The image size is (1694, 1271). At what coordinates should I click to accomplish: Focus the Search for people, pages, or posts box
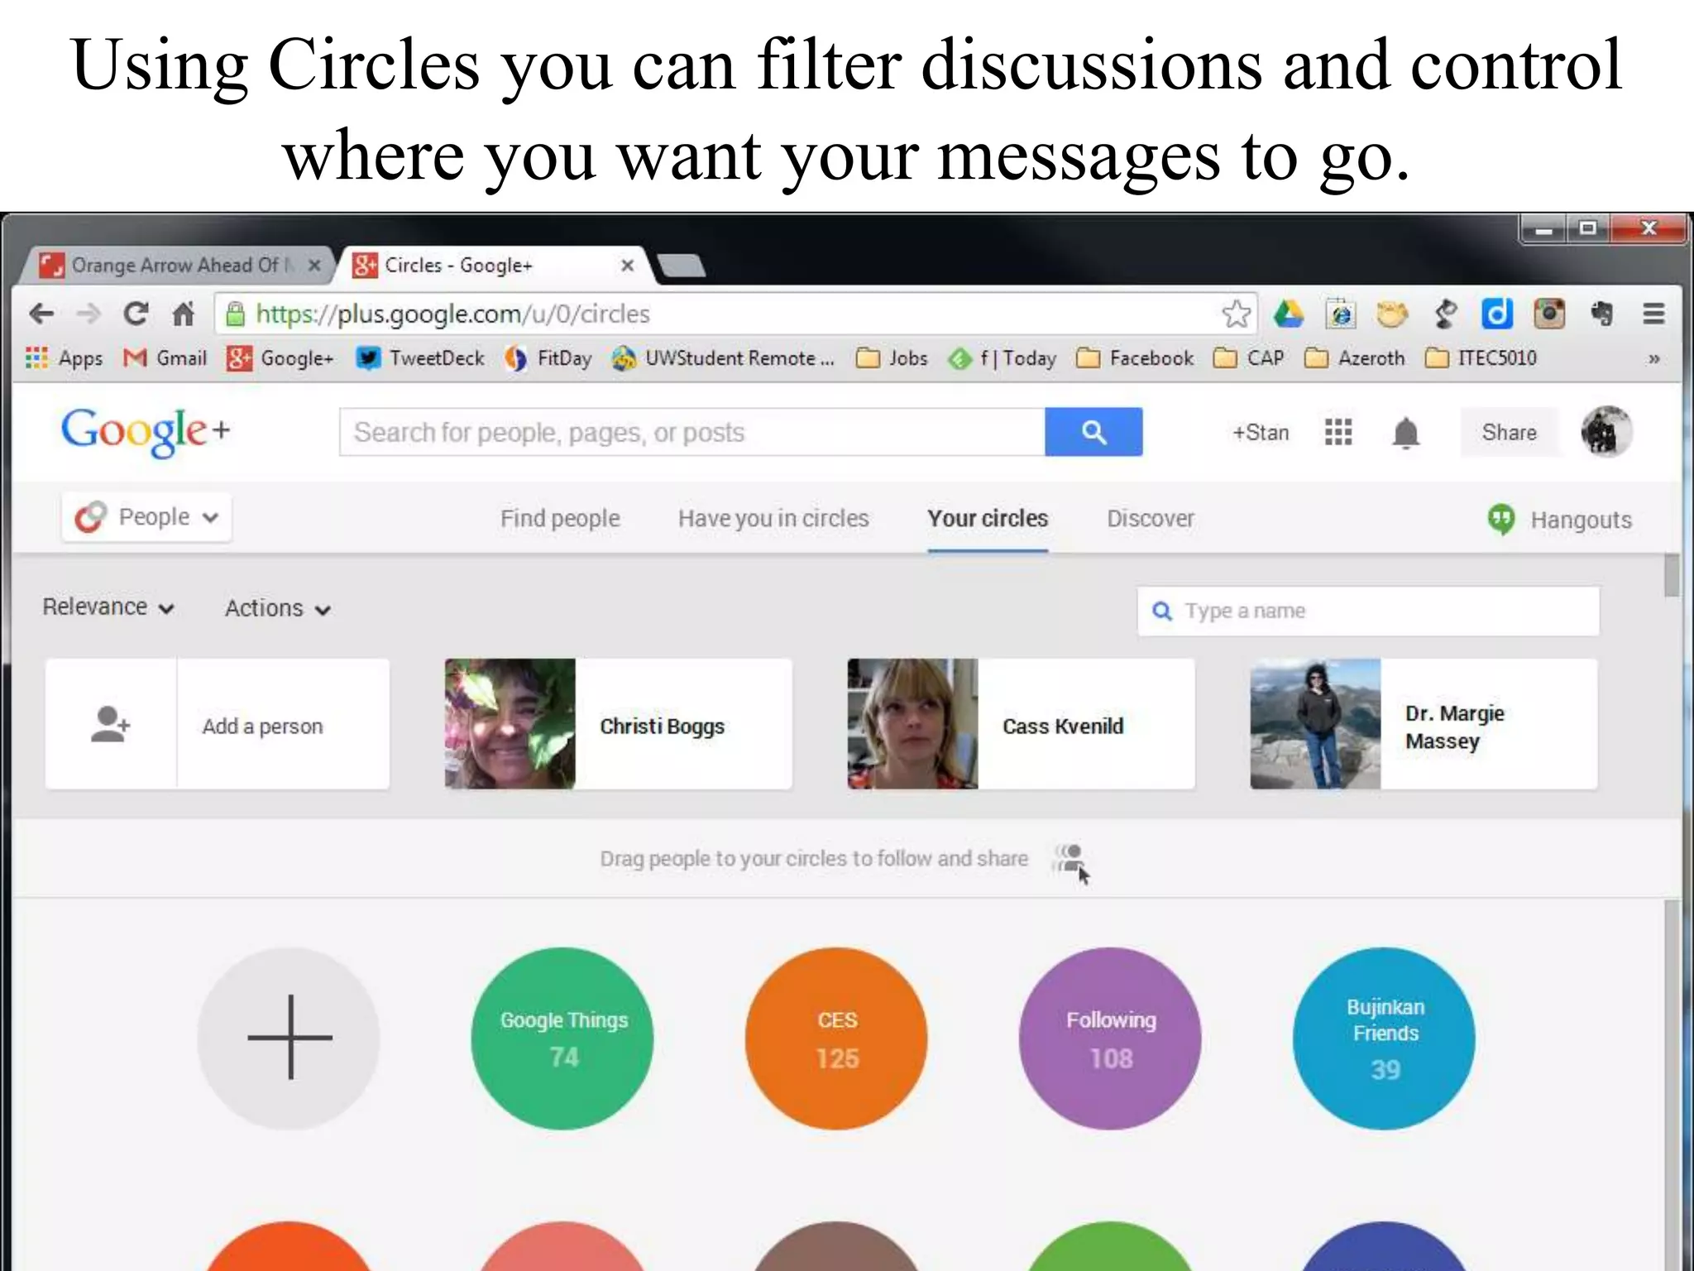coord(692,432)
